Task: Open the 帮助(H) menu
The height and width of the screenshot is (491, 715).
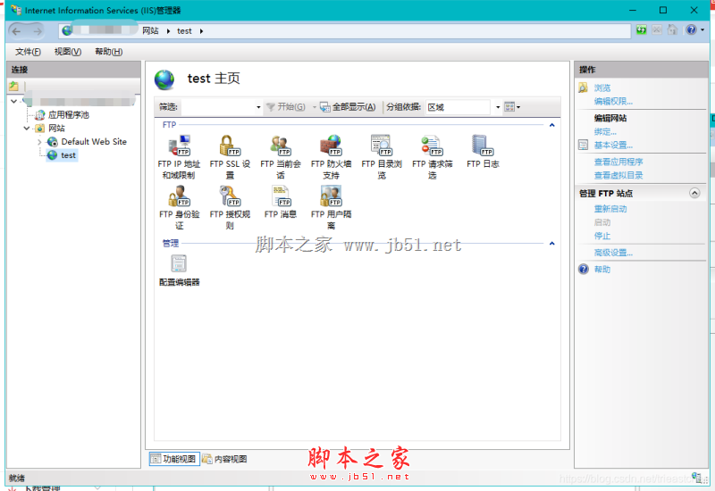Action: [108, 52]
